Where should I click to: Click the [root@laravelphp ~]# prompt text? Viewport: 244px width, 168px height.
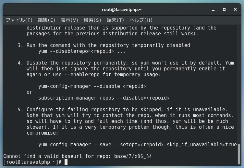(32, 162)
